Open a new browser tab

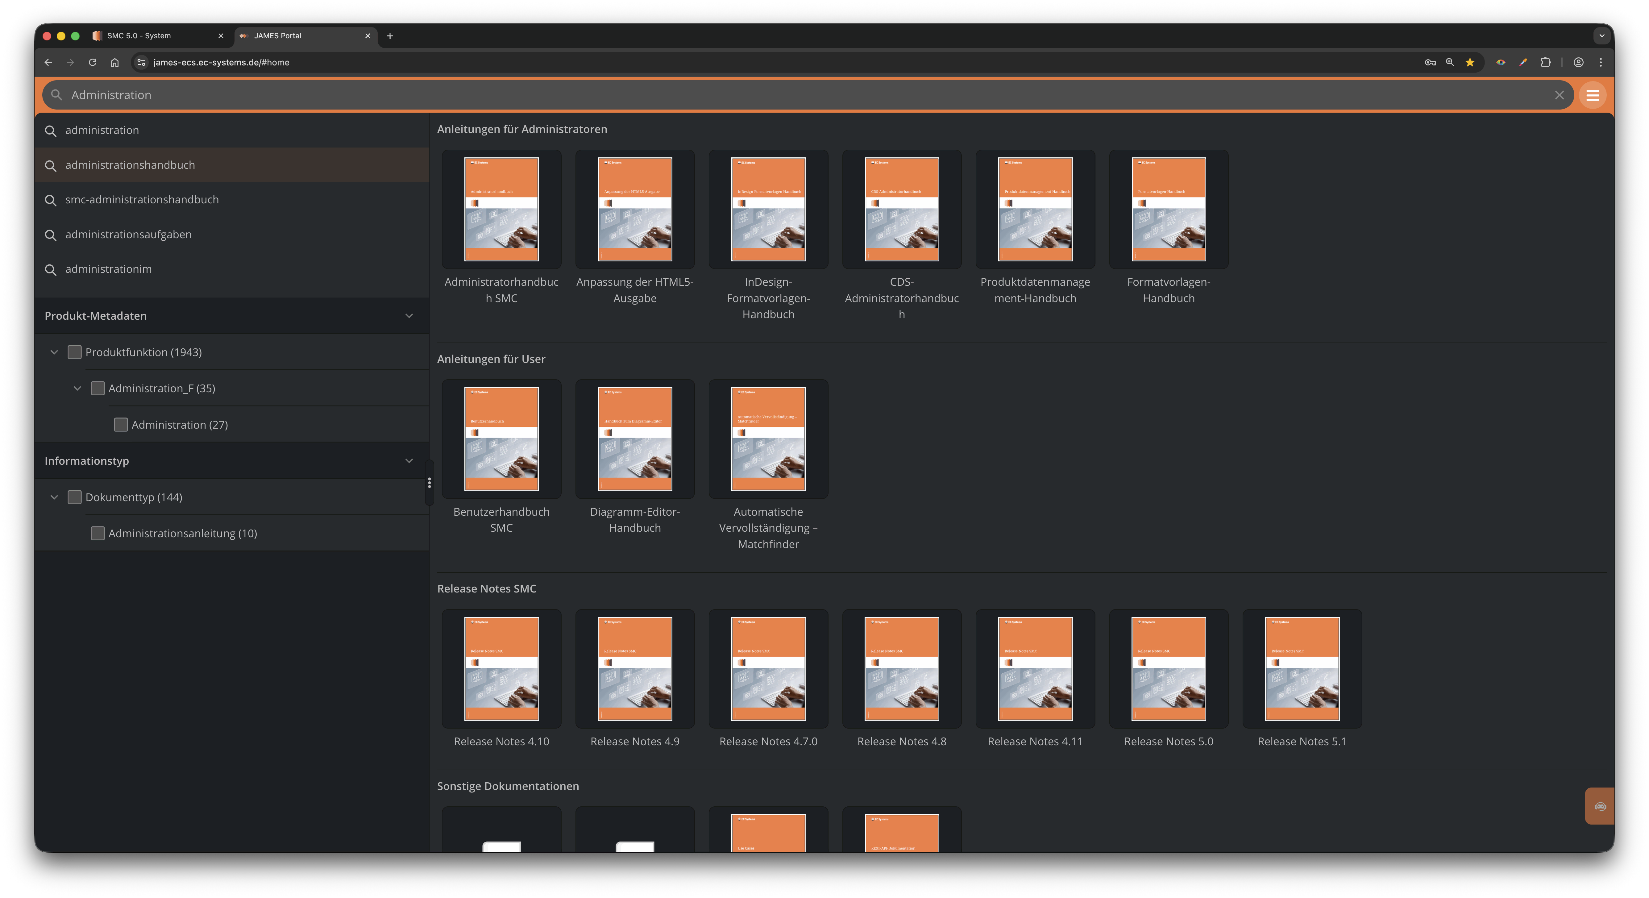coord(390,36)
